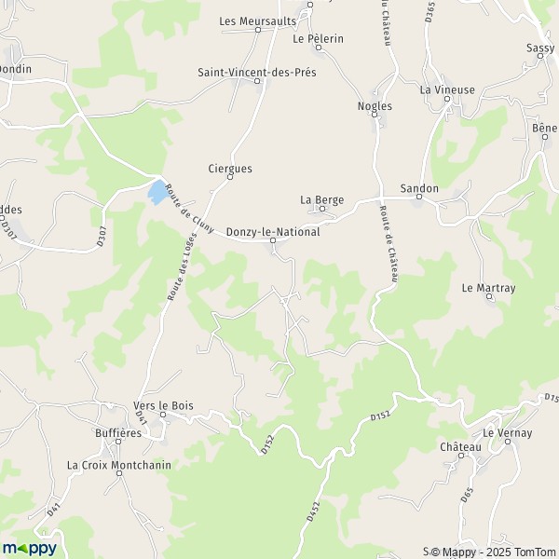This screenshot has width=559, height=559.
Task: Click the Route des Loges road label
Action: click(x=183, y=266)
